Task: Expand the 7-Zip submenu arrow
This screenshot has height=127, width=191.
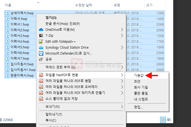Action: click(x=122, y=36)
